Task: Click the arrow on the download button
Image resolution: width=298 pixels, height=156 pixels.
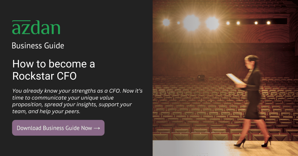Action: point(97,128)
